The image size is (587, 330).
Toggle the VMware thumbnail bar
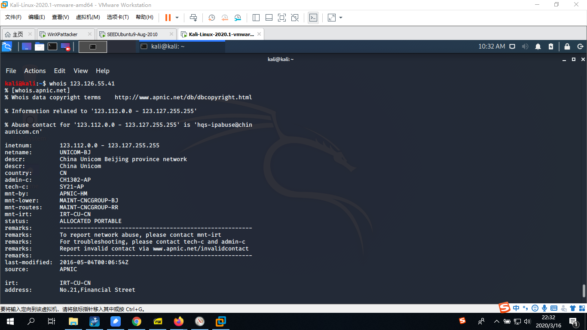coord(269,18)
